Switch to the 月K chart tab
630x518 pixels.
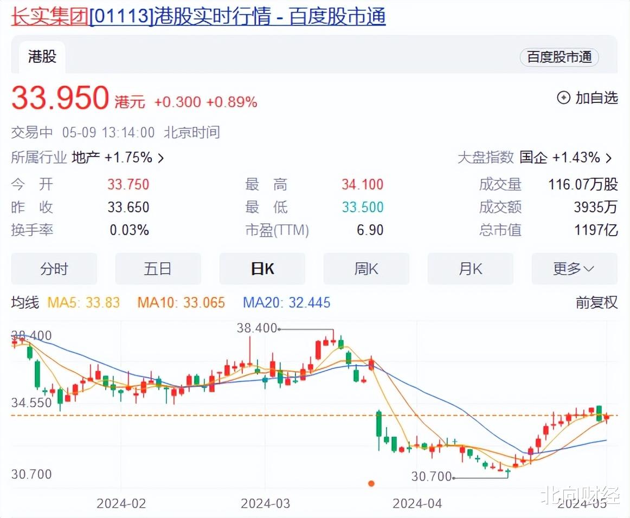[470, 269]
